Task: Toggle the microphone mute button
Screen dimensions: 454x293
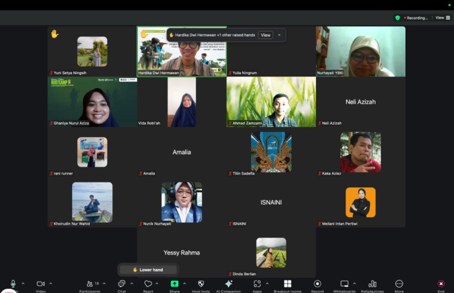Action: coord(13,284)
